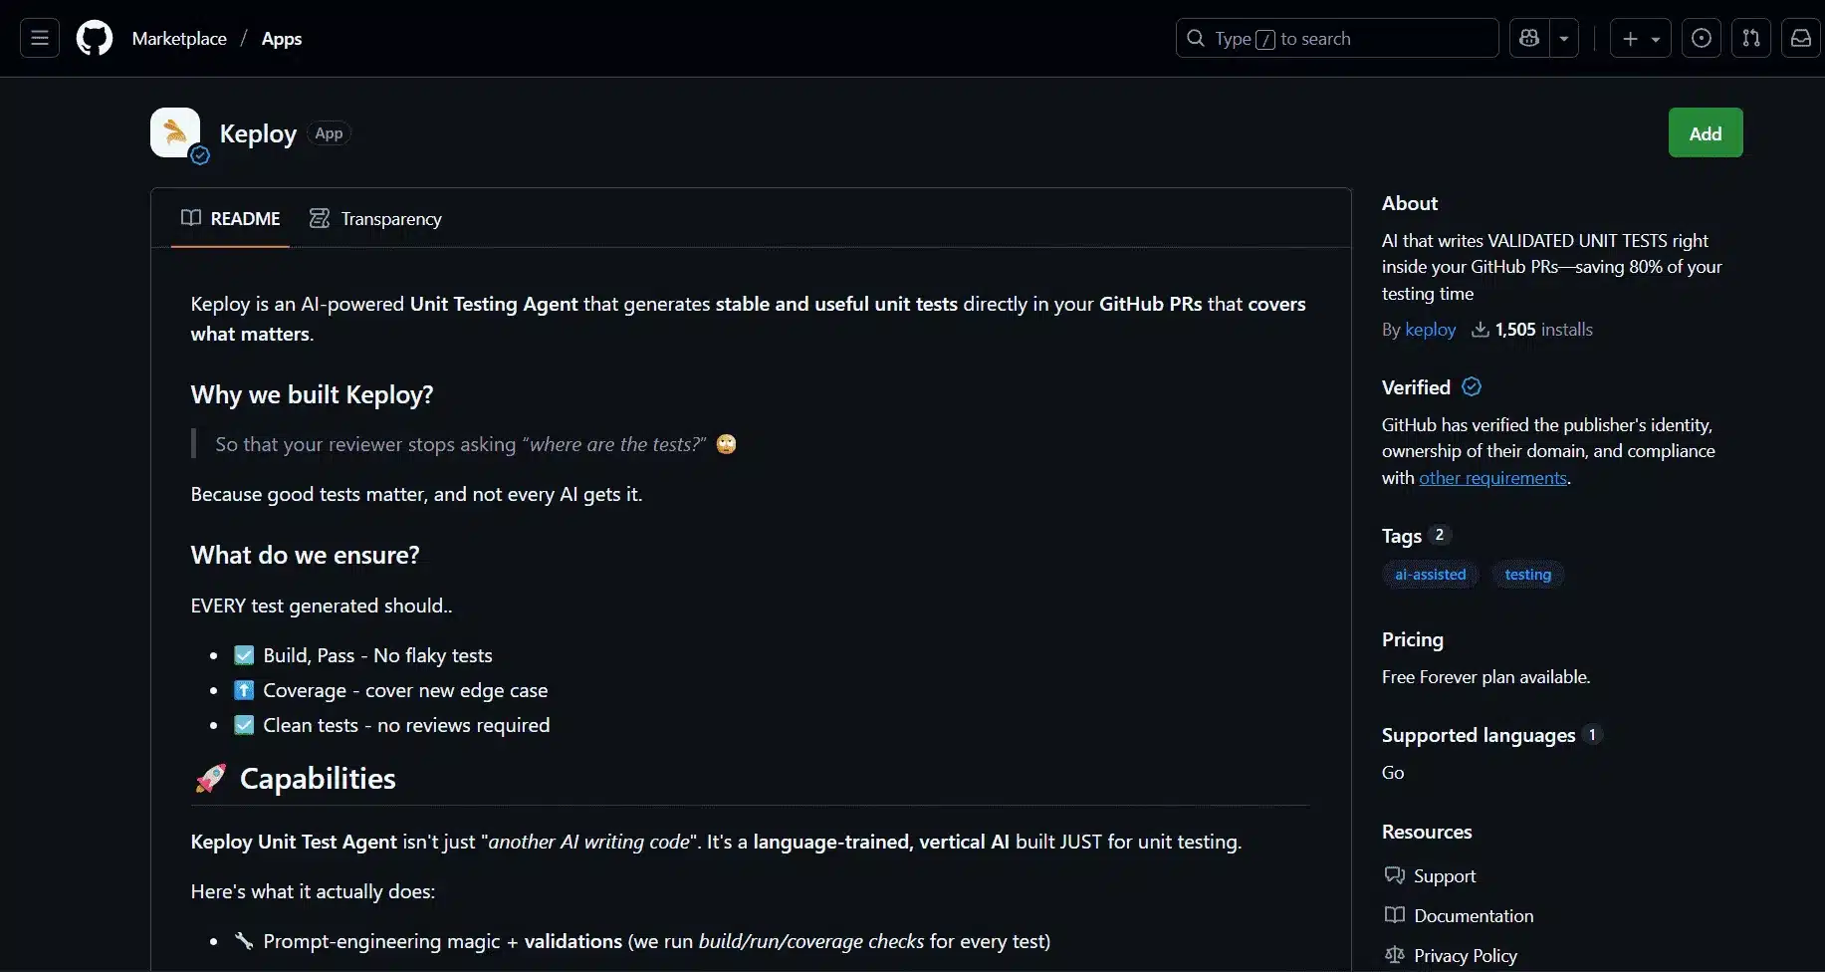Open GitHub Copilot chat icon
The image size is (1825, 972).
[x=1529, y=39]
